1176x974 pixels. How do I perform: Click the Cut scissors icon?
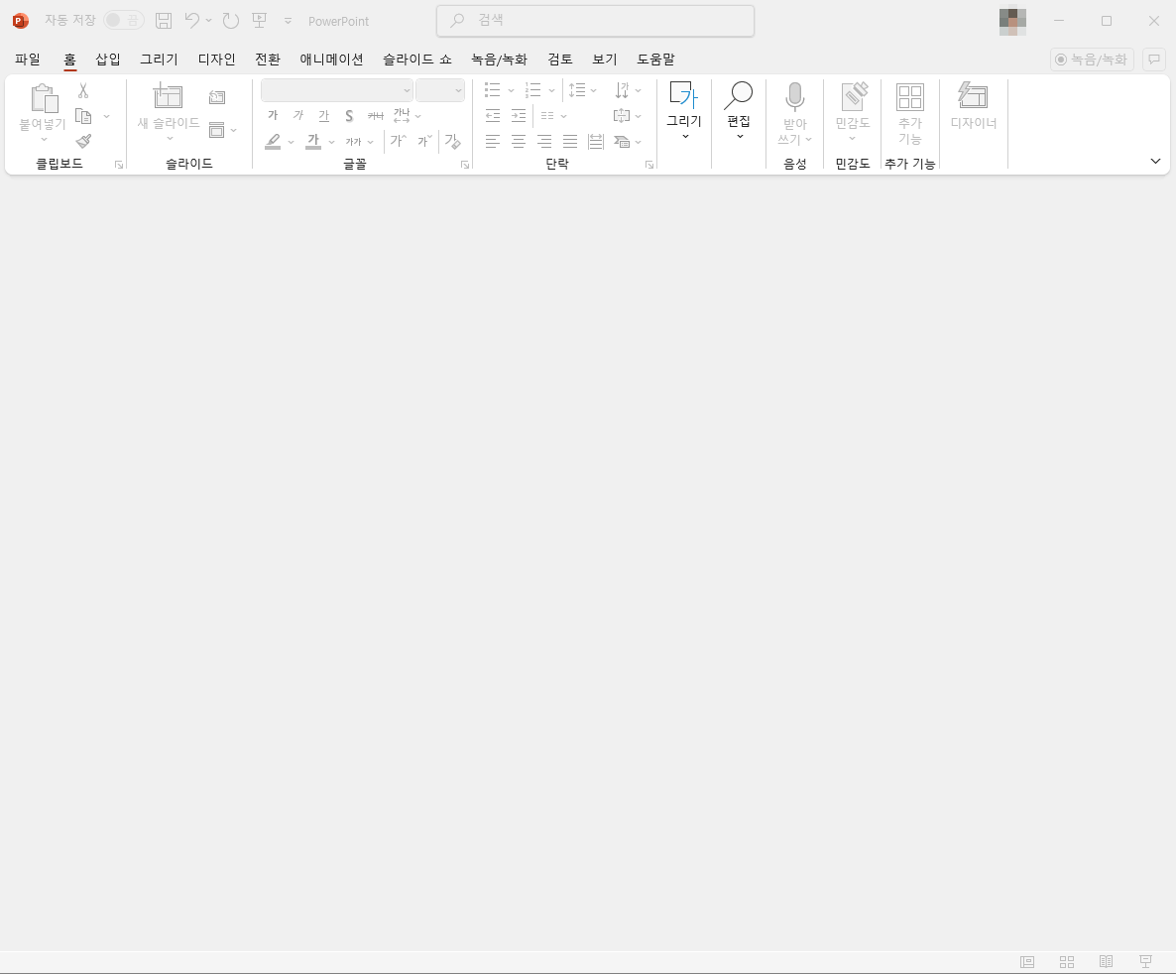pos(83,91)
